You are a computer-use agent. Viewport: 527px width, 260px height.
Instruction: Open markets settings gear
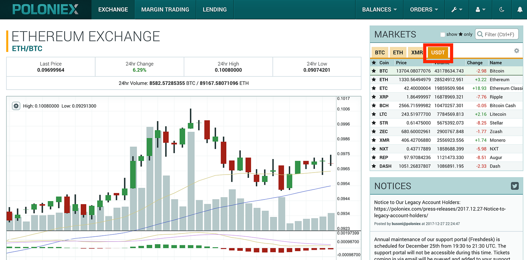tap(516, 51)
